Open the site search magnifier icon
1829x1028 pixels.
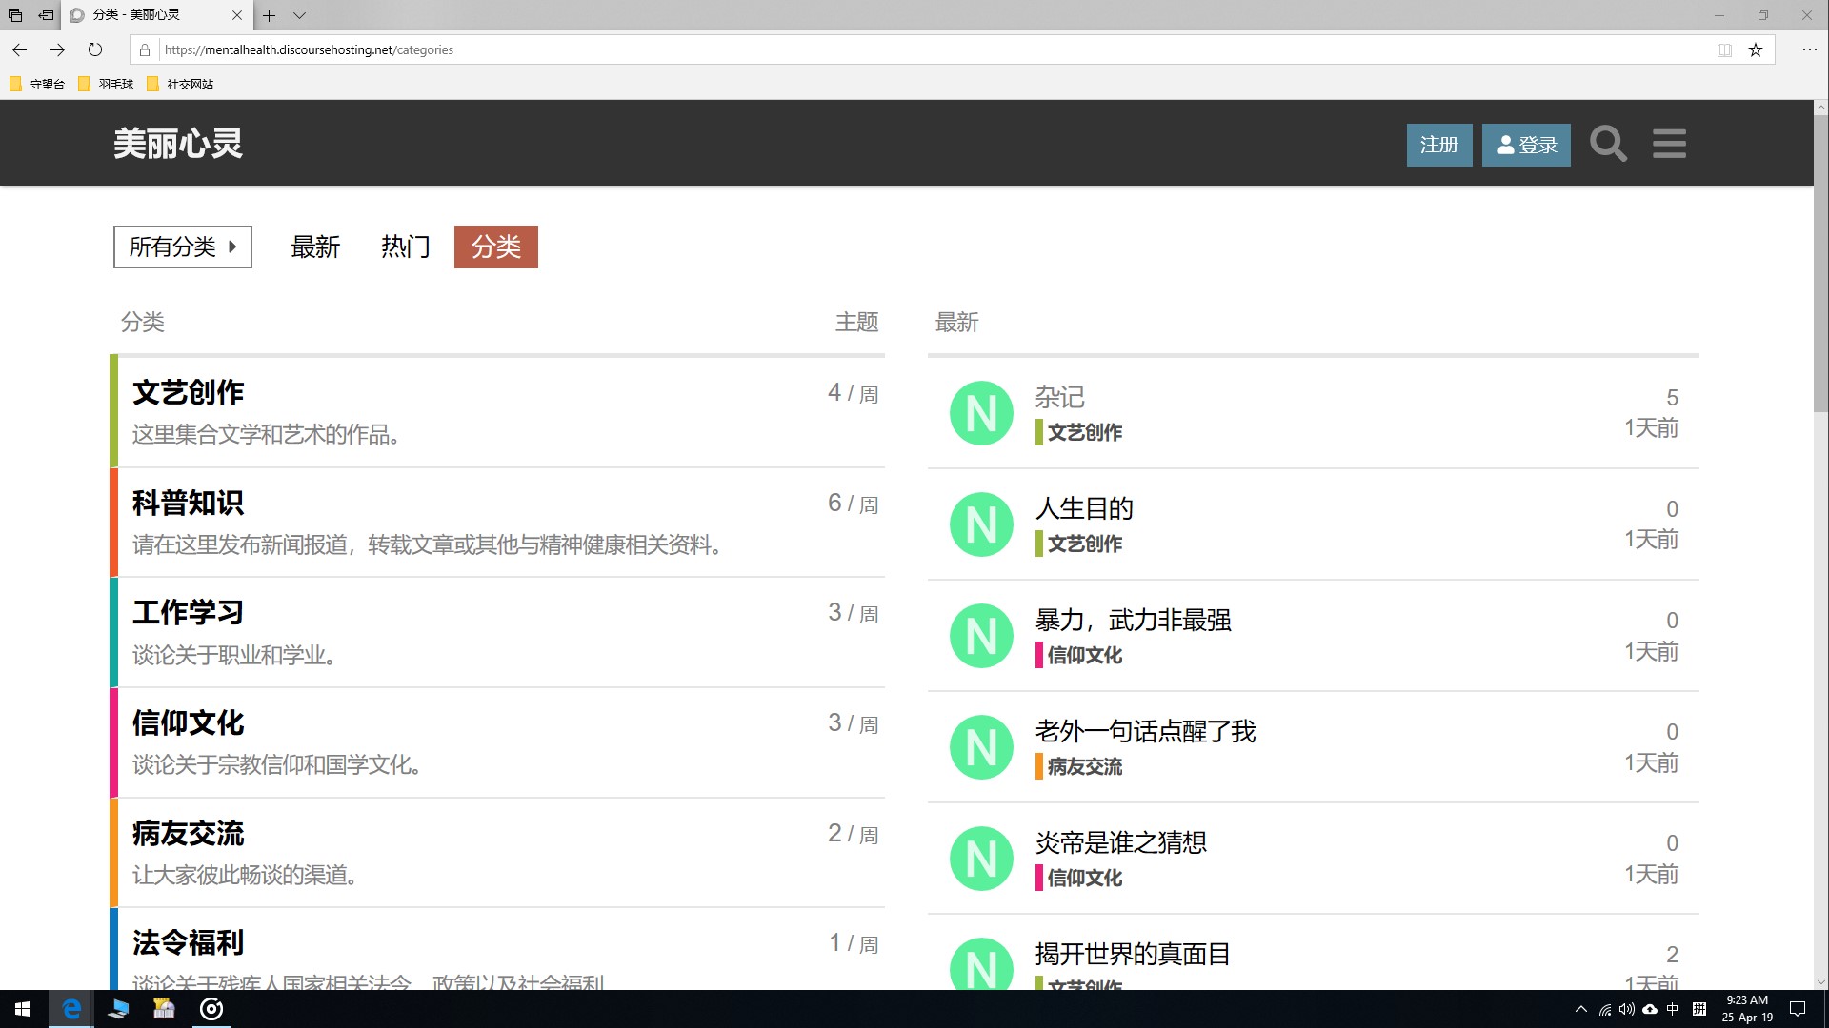click(1608, 145)
